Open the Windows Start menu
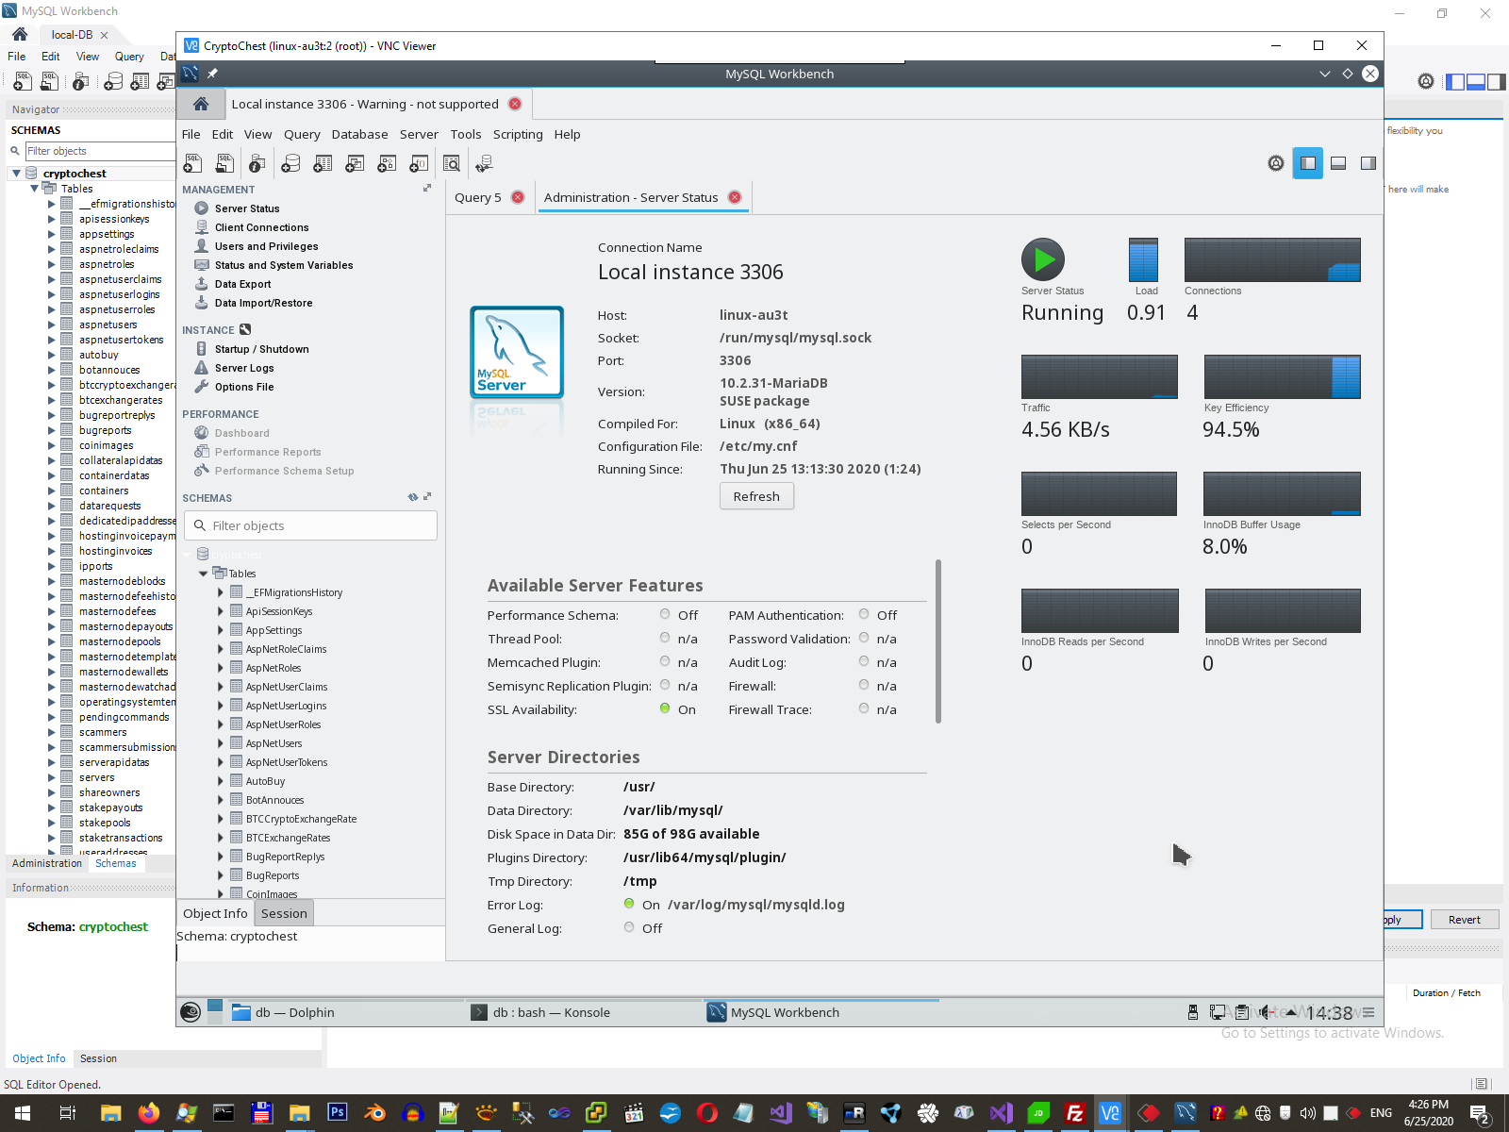1509x1132 pixels. [23, 1113]
